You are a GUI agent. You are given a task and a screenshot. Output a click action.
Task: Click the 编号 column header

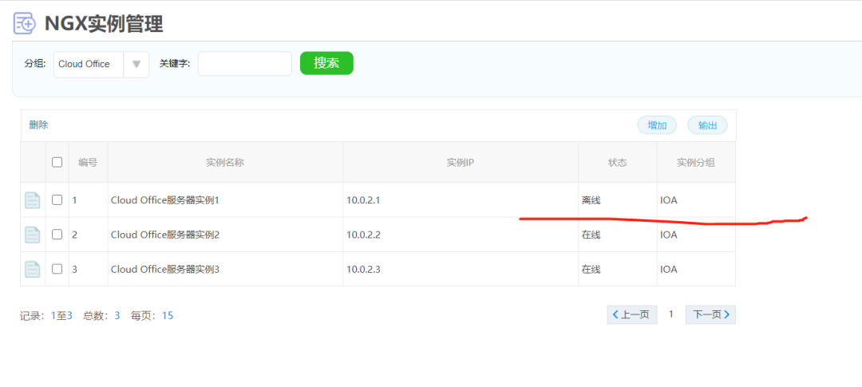(x=88, y=162)
